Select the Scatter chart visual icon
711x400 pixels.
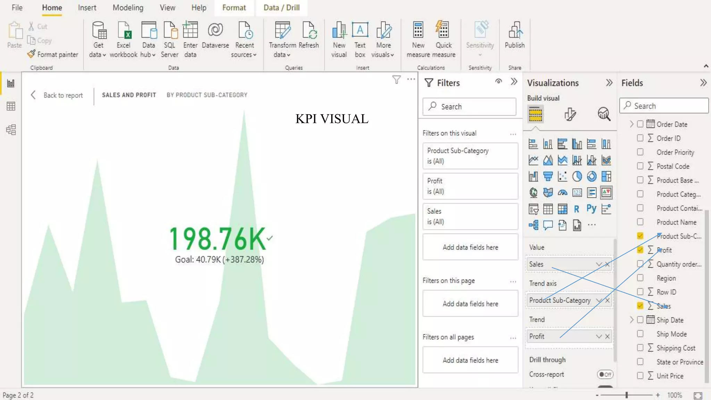[562, 176]
